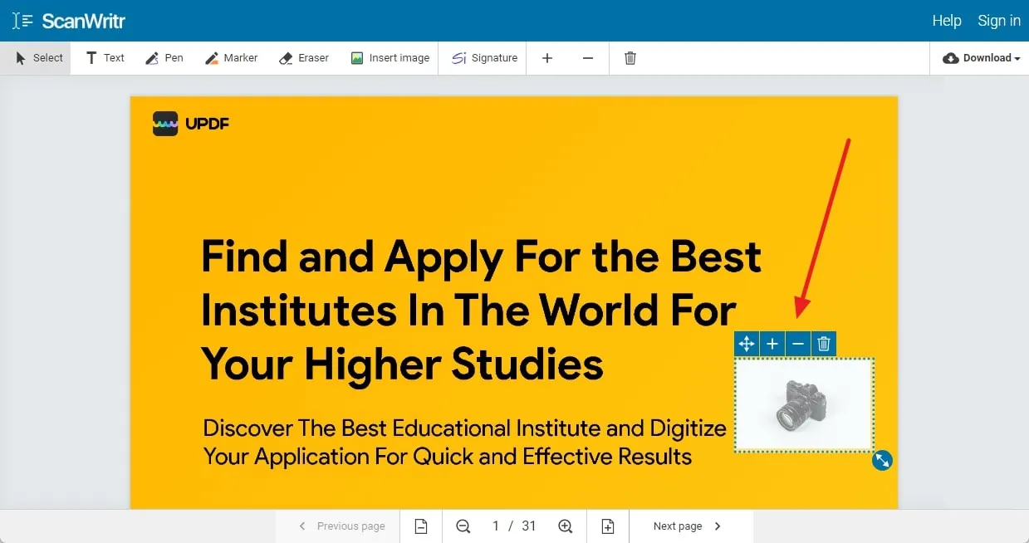Image resolution: width=1029 pixels, height=543 pixels.
Task: Delete the camera image using its trash icon
Action: point(824,344)
